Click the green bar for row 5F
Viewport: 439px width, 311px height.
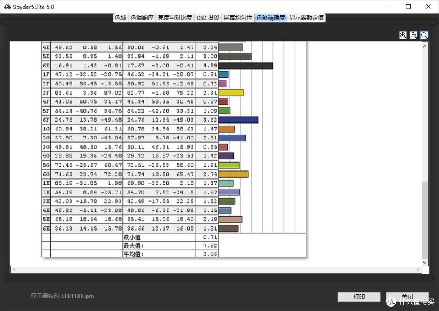click(x=224, y=111)
